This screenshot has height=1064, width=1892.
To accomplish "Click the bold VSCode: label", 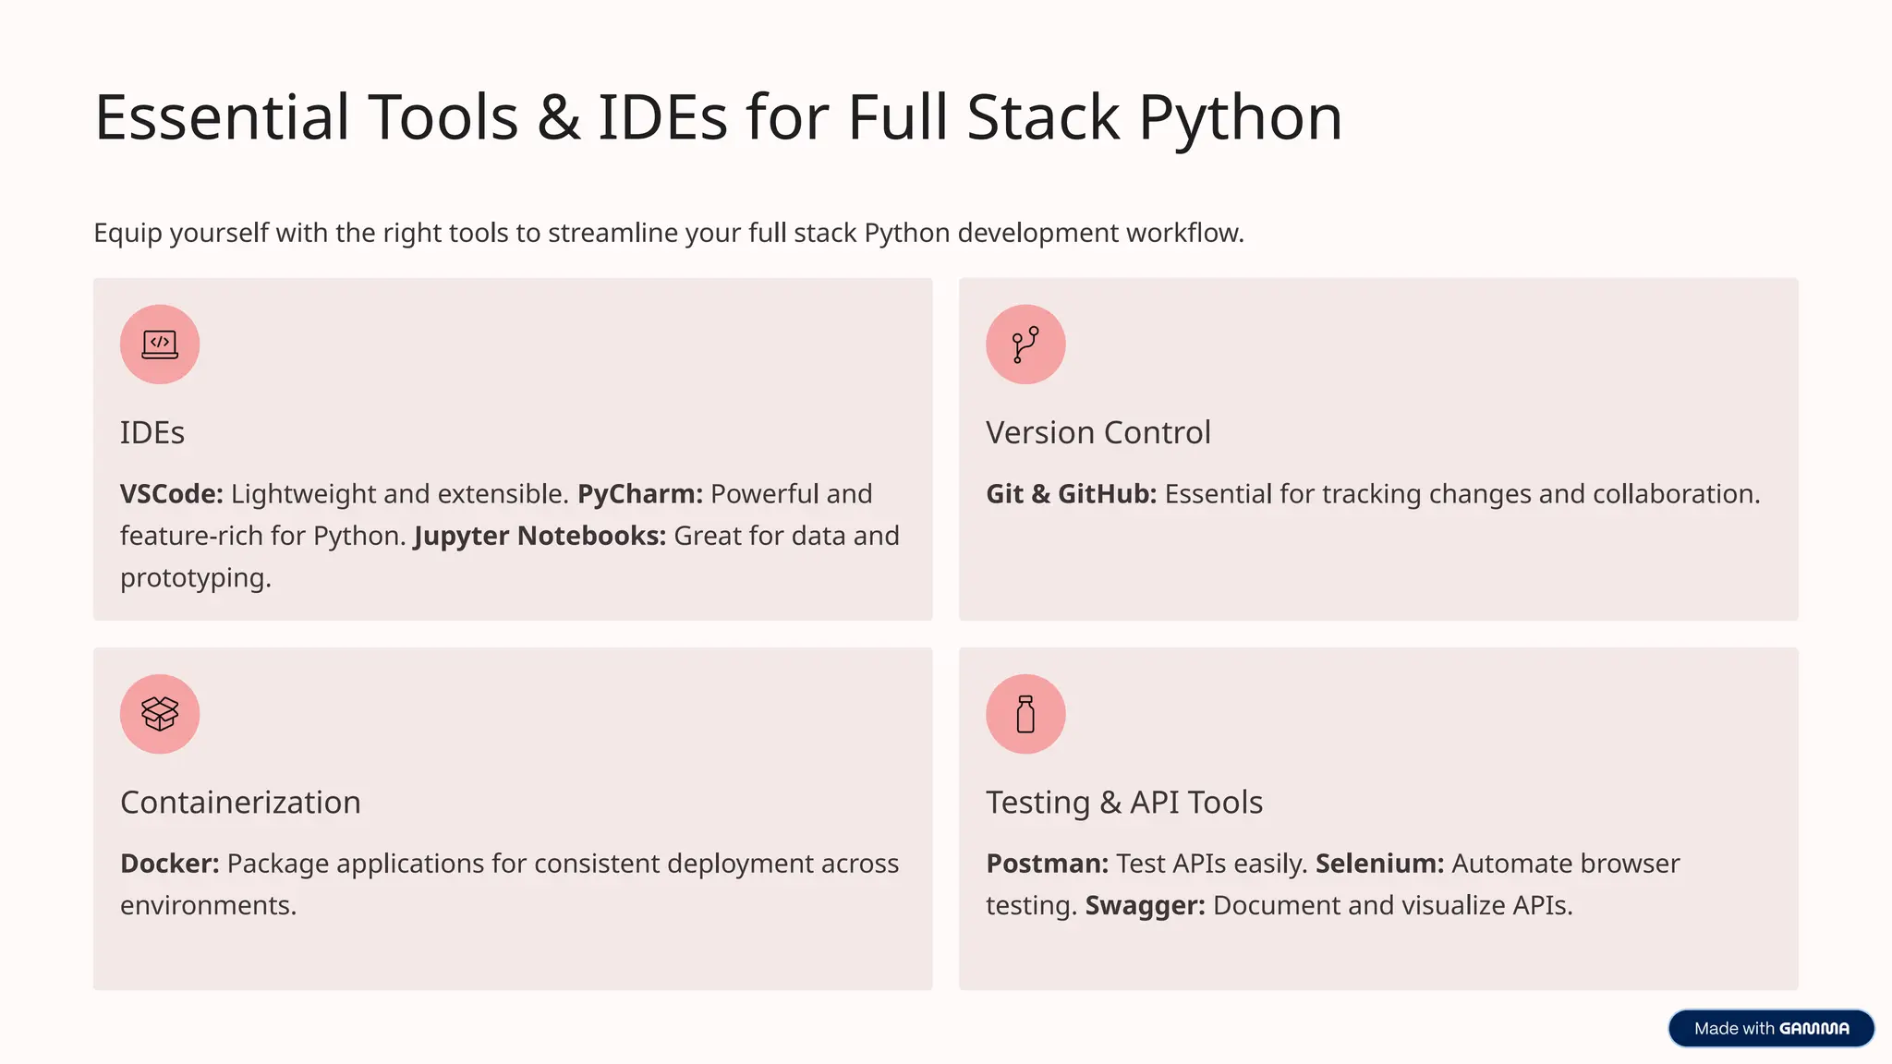I will click(x=172, y=494).
